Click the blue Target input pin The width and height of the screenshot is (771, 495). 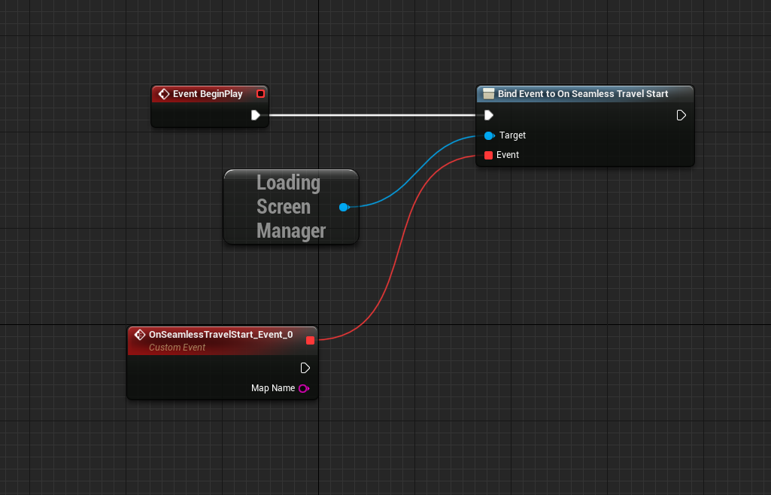click(489, 135)
